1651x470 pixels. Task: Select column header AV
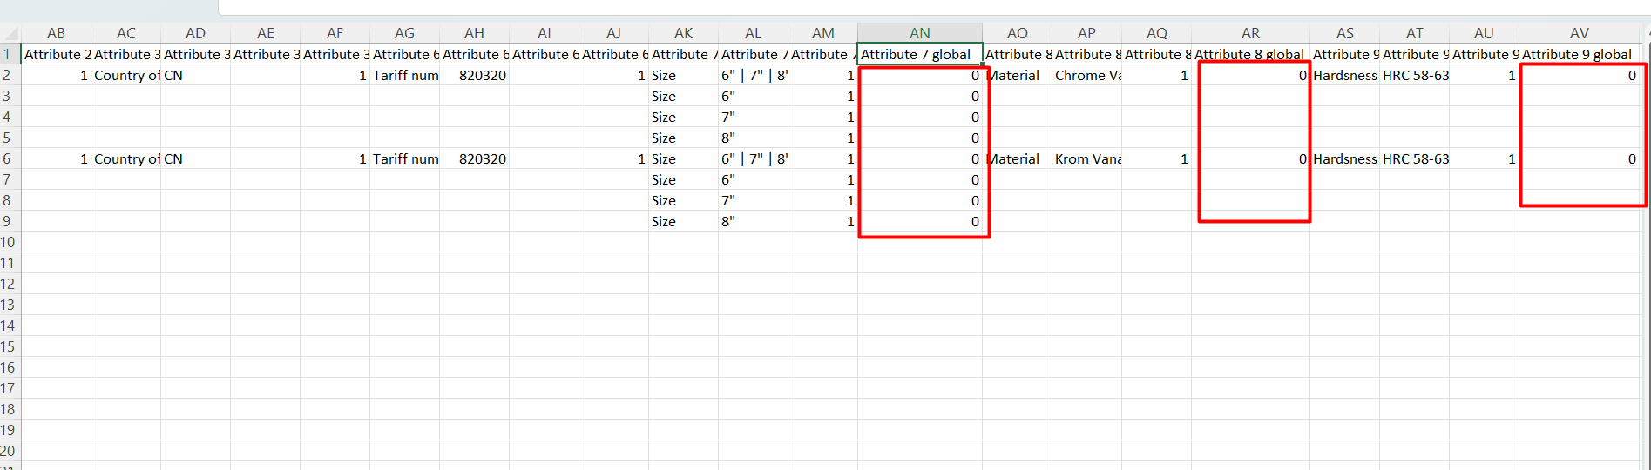(x=1580, y=33)
